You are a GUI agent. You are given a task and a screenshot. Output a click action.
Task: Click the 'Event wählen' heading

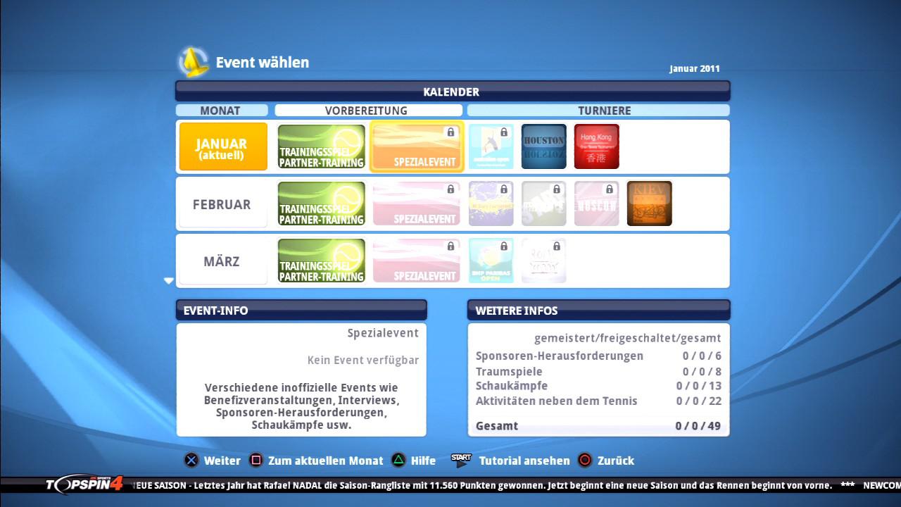click(263, 62)
